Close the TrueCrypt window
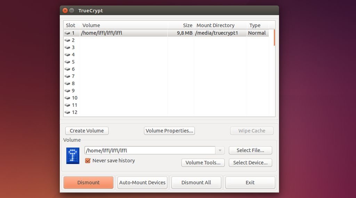The image size is (356, 198). (x=65, y=10)
